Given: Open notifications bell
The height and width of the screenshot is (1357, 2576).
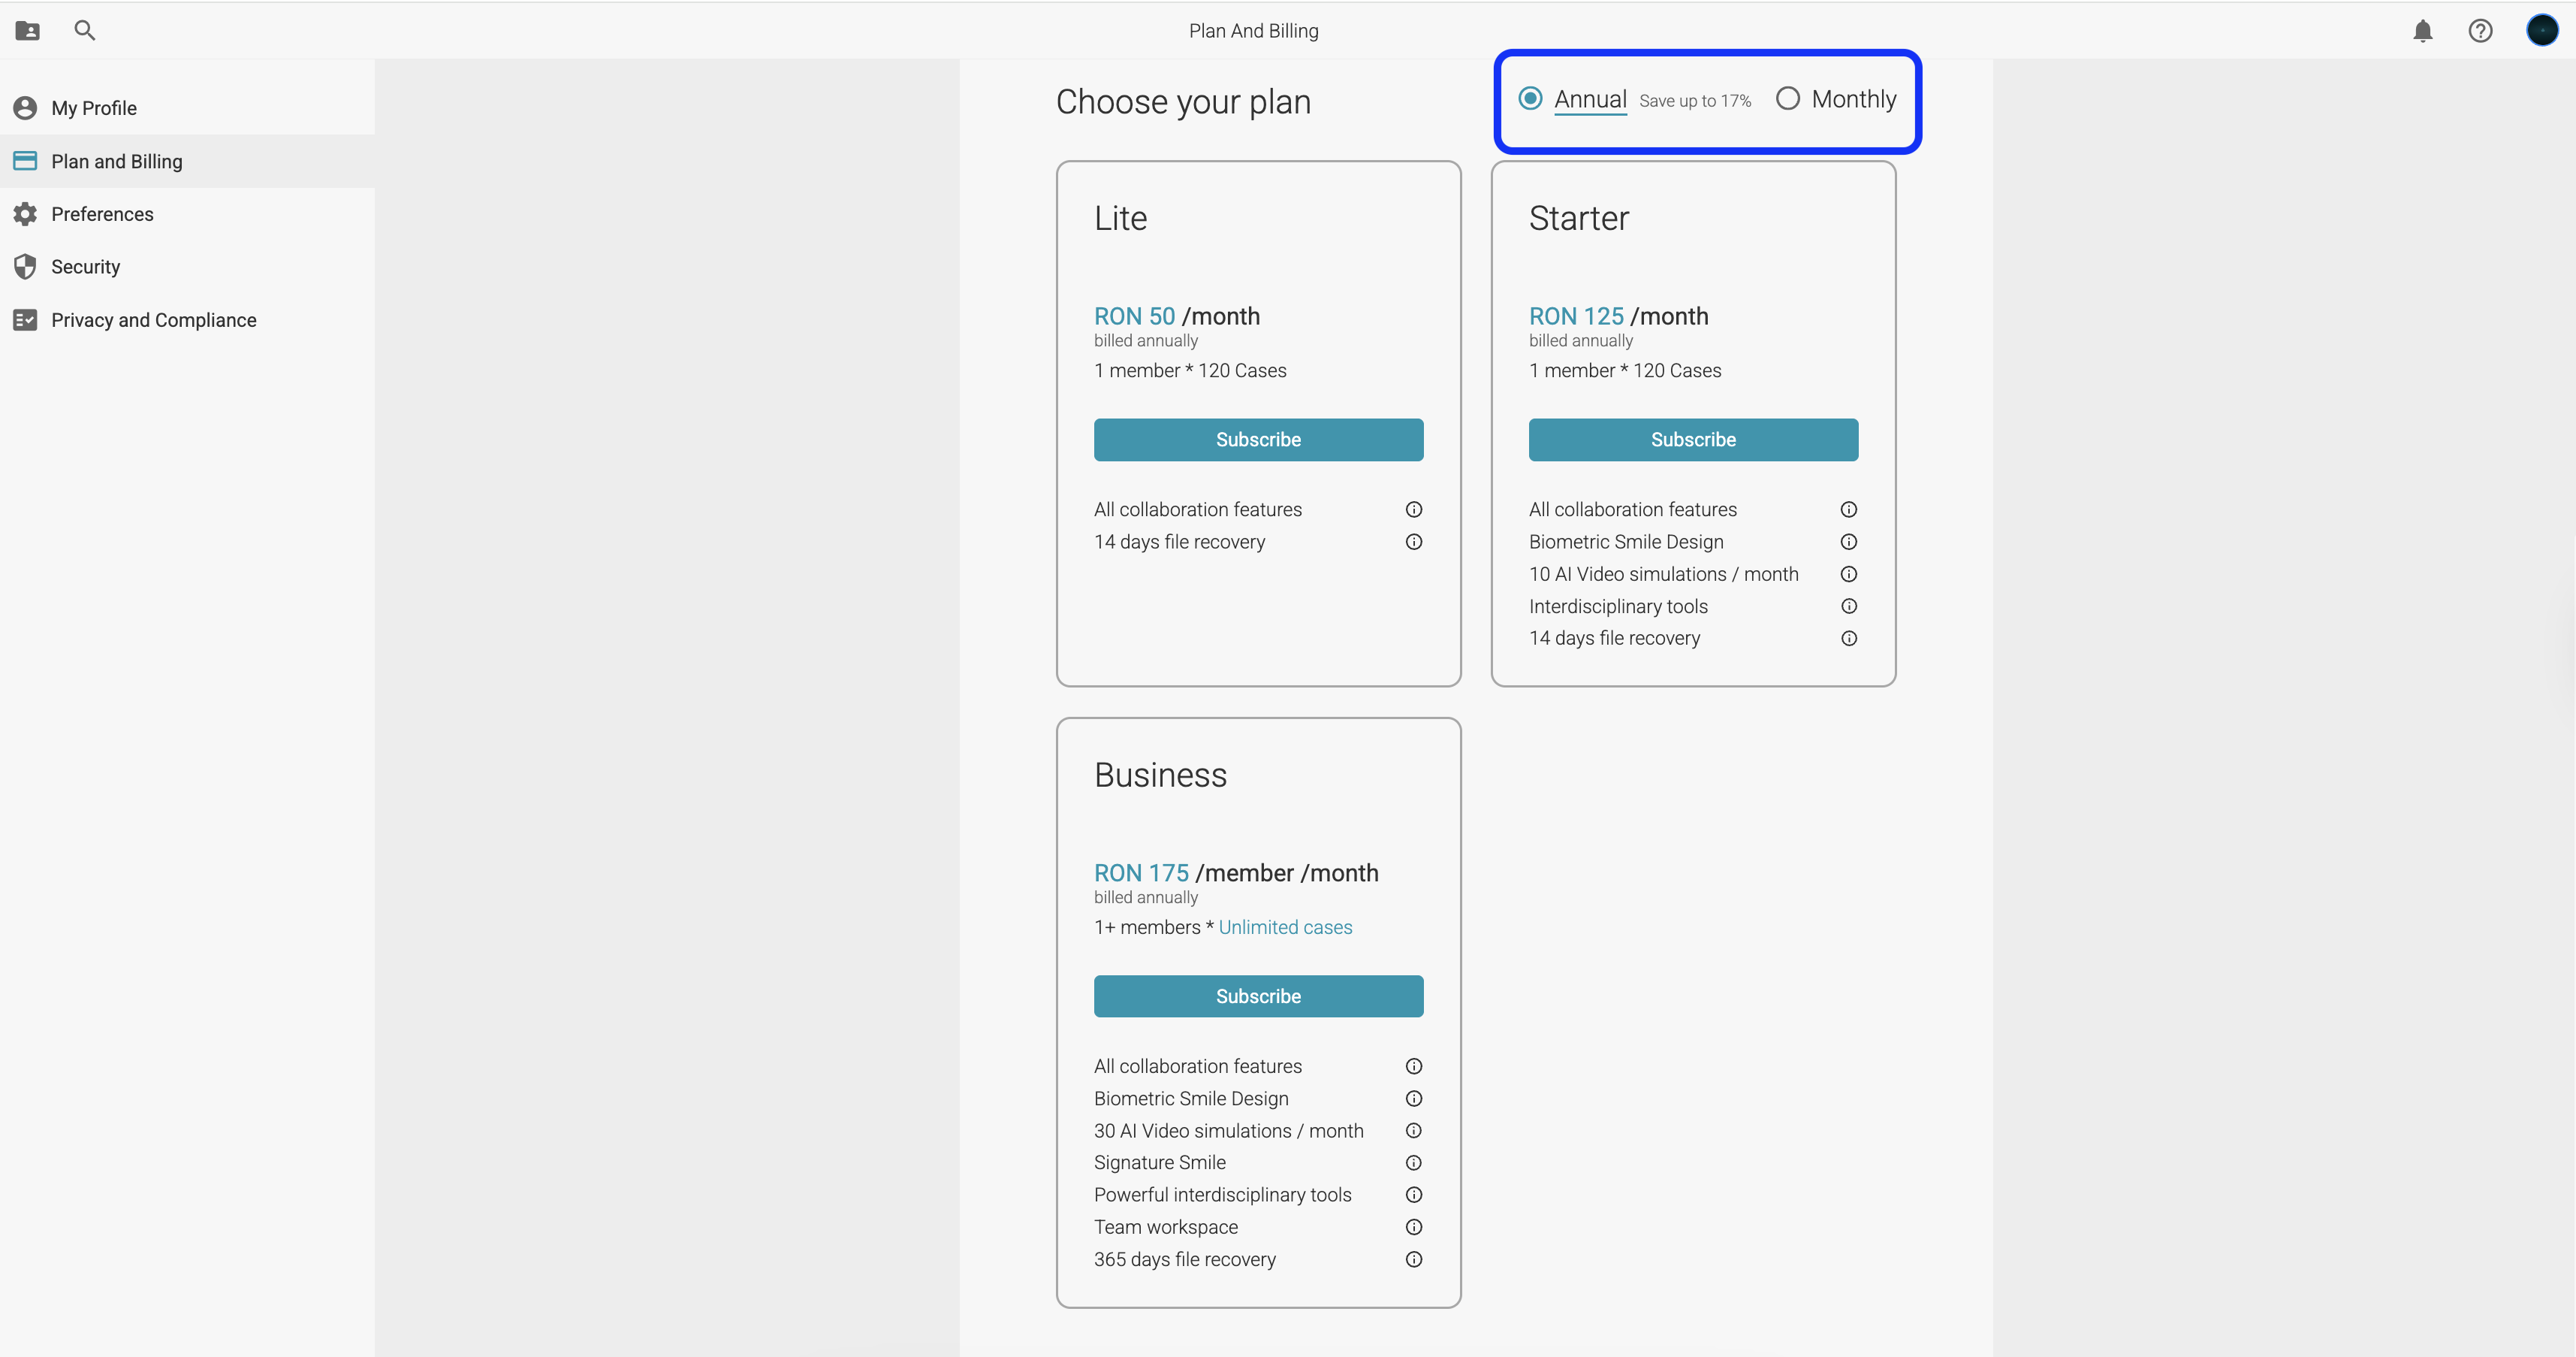Looking at the screenshot, I should [2422, 31].
